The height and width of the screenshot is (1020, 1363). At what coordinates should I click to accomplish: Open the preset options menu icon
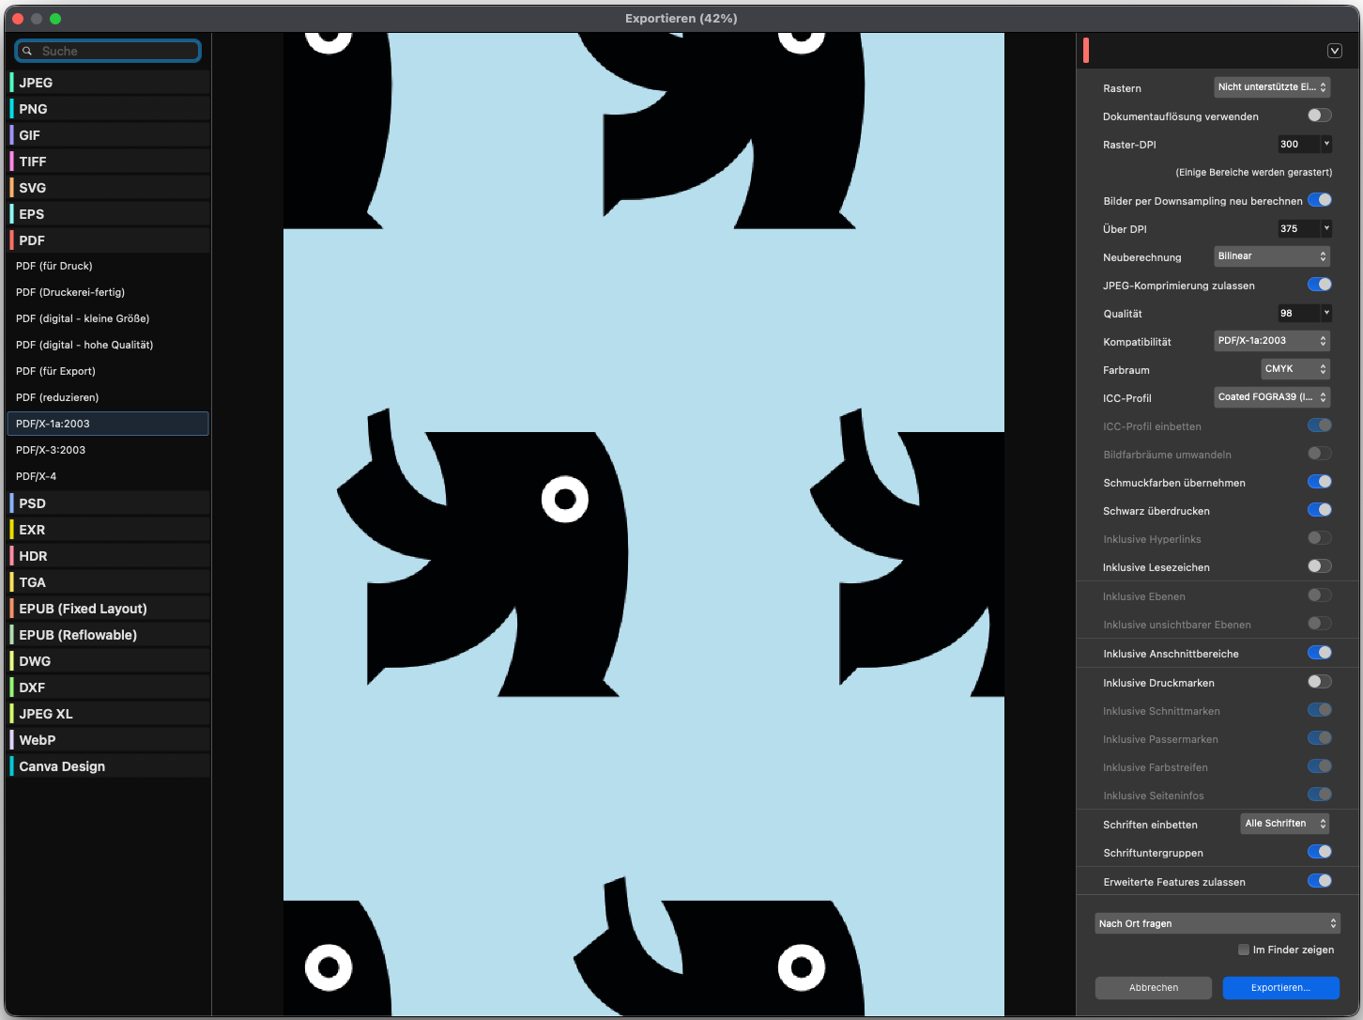1335,51
